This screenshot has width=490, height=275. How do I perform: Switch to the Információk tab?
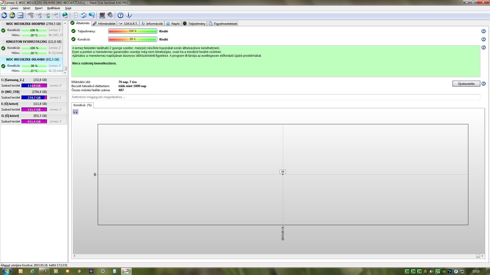point(152,23)
